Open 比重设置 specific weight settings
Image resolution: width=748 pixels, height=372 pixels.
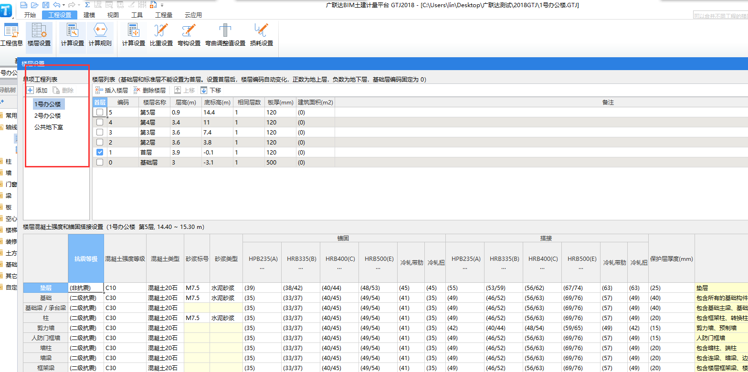tap(161, 35)
